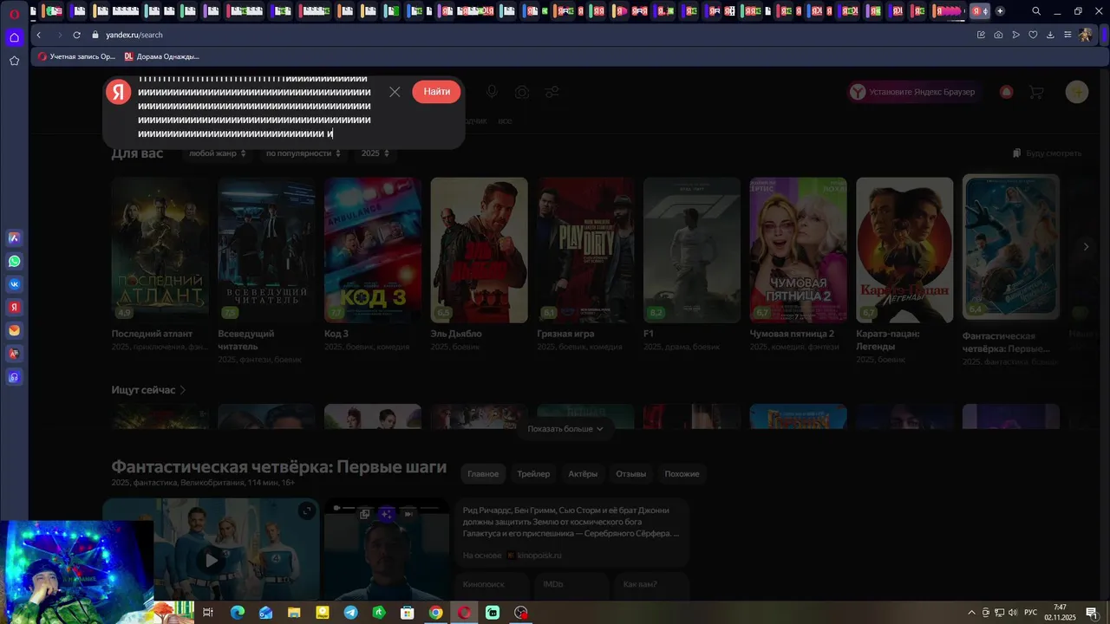Open the notifications bell icon
The height and width of the screenshot is (624, 1110).
coord(1006,92)
